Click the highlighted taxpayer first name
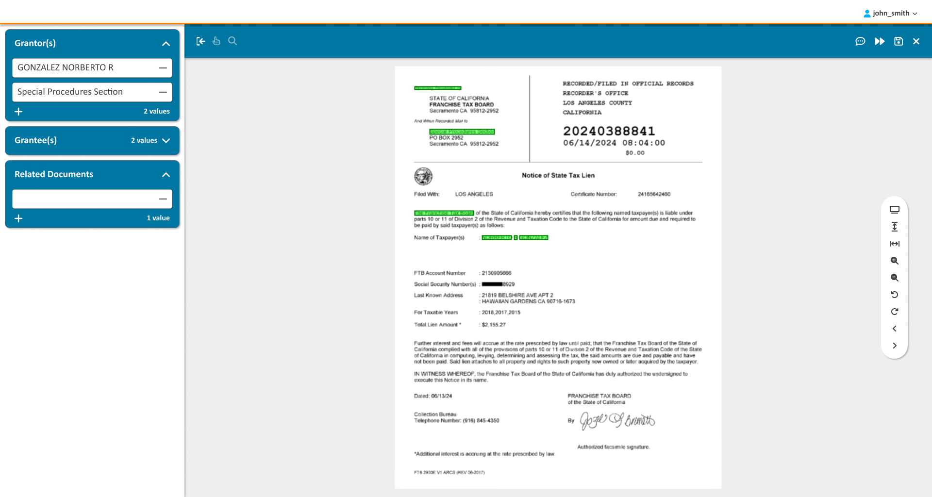The width and height of the screenshot is (932, 497). coord(497,238)
